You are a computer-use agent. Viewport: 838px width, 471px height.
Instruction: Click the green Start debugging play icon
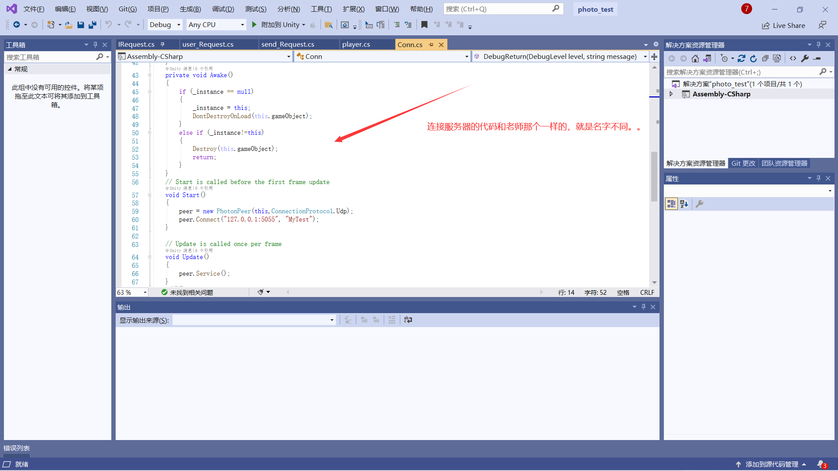point(254,25)
